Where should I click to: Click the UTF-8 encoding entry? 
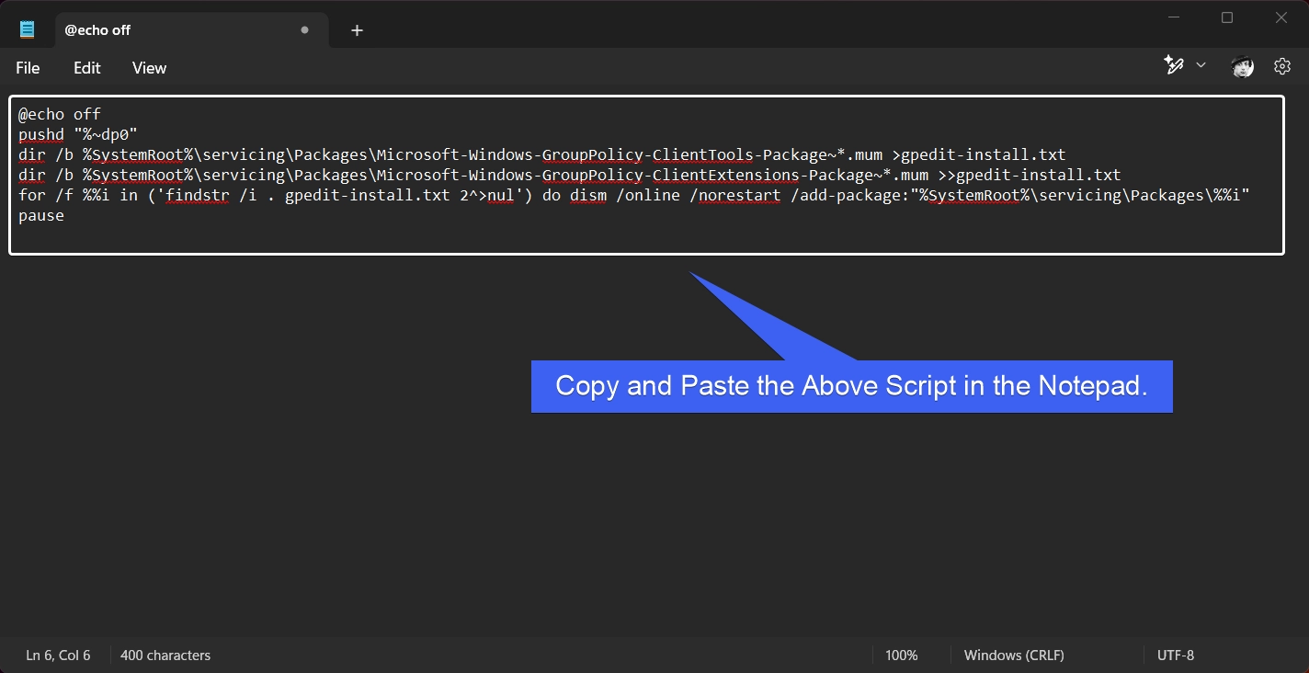1176,656
